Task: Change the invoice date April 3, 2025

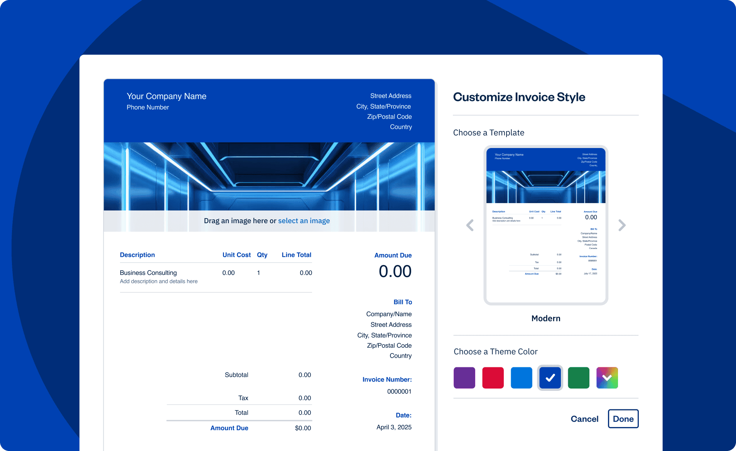Action: [394, 427]
